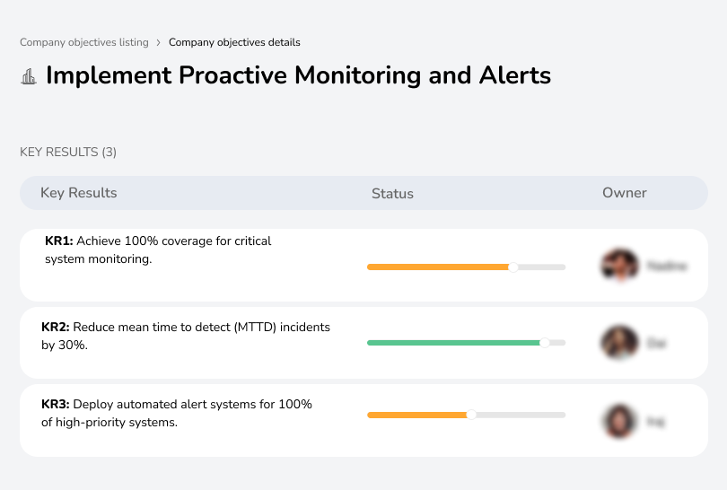Click the blurred owner name in KR3 row
727x490 pixels.
click(x=655, y=422)
